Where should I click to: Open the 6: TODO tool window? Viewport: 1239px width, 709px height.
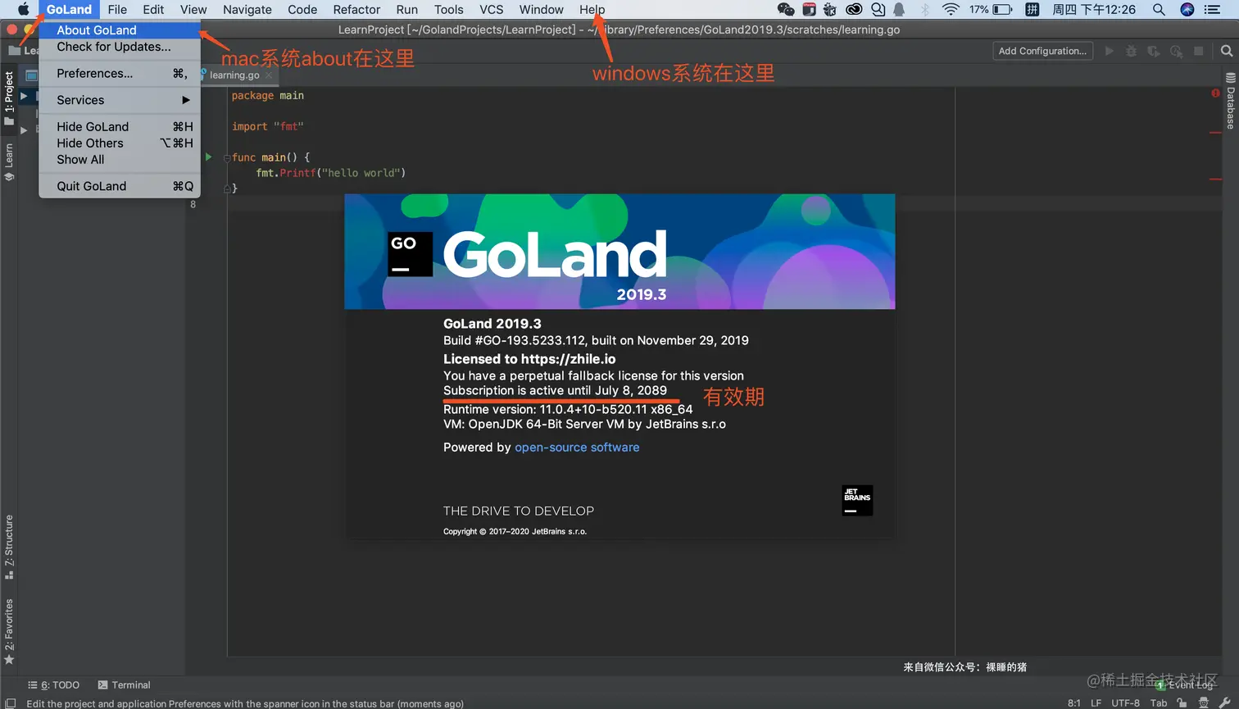[54, 684]
